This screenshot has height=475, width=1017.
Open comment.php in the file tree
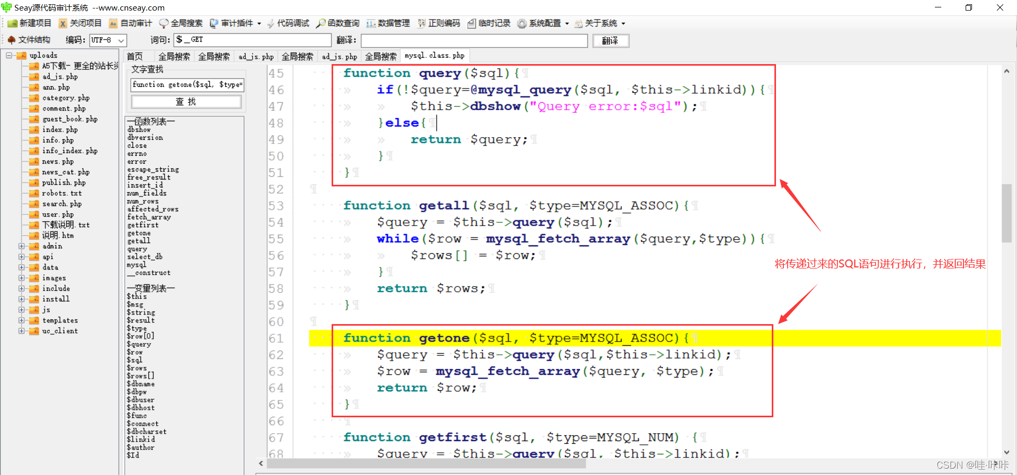[64, 109]
